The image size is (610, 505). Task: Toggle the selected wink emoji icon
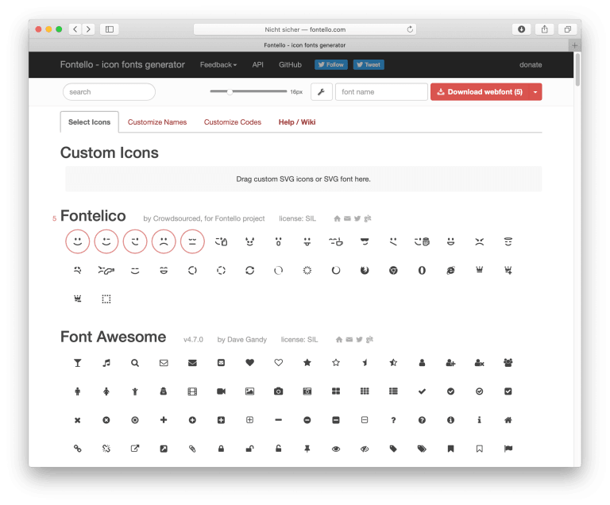point(135,241)
